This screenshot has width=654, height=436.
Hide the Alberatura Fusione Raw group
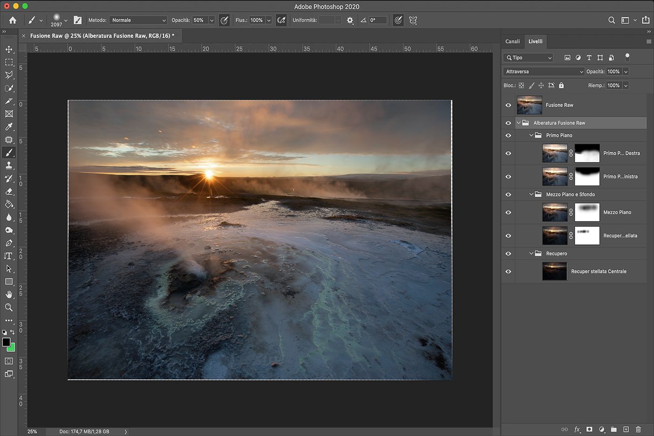tap(508, 123)
